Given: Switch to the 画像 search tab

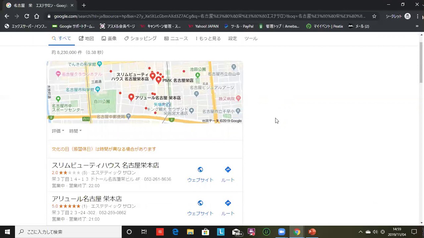Looking at the screenshot, I should click(109, 38).
